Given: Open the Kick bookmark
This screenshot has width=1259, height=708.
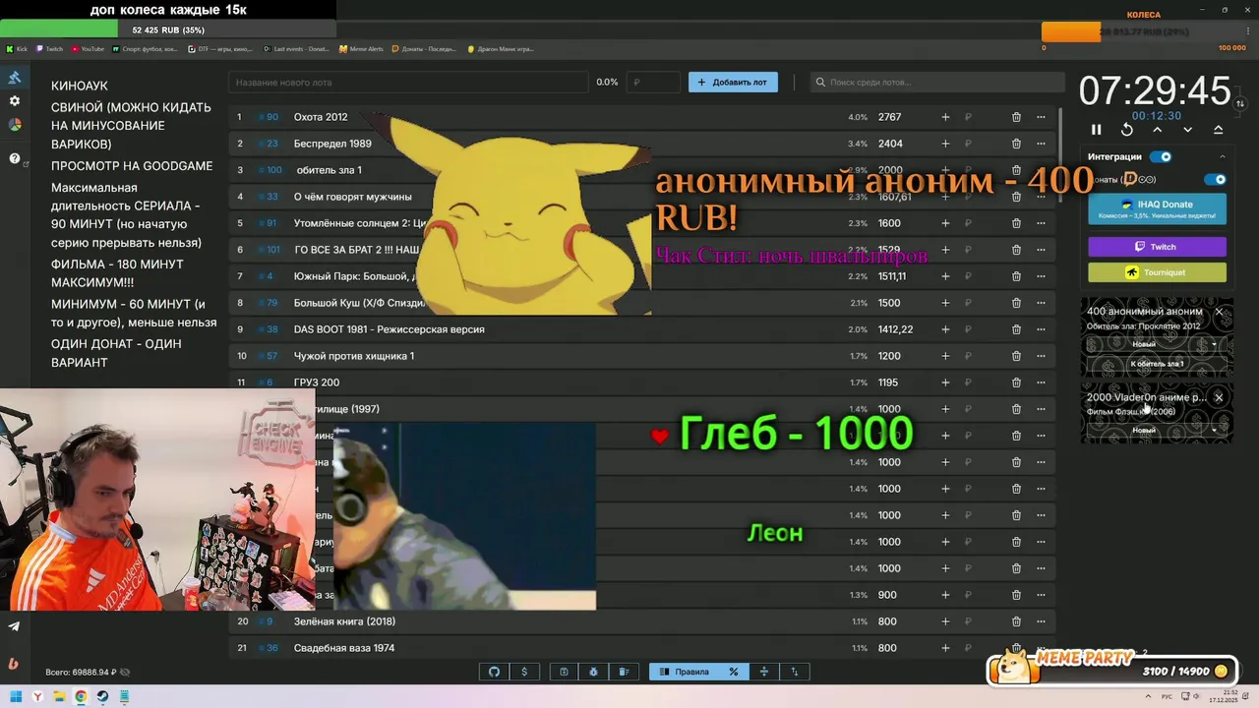Looking at the screenshot, I should pos(17,48).
